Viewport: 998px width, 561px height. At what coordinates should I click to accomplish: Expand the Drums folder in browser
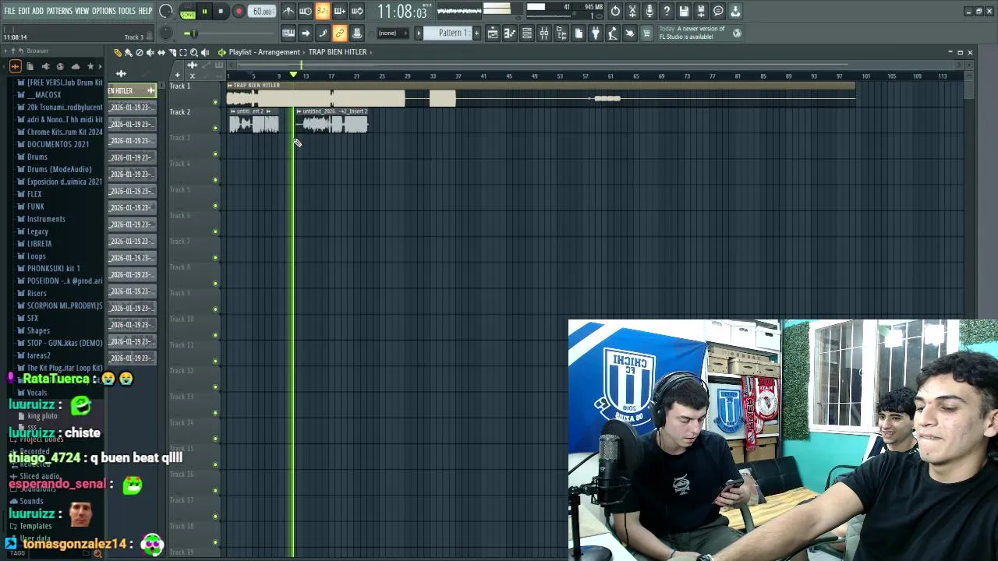(x=37, y=157)
